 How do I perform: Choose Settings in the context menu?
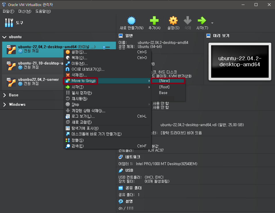tap(107, 52)
